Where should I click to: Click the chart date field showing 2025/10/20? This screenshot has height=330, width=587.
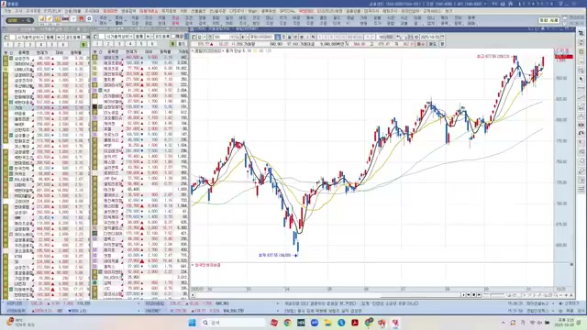pos(429,37)
